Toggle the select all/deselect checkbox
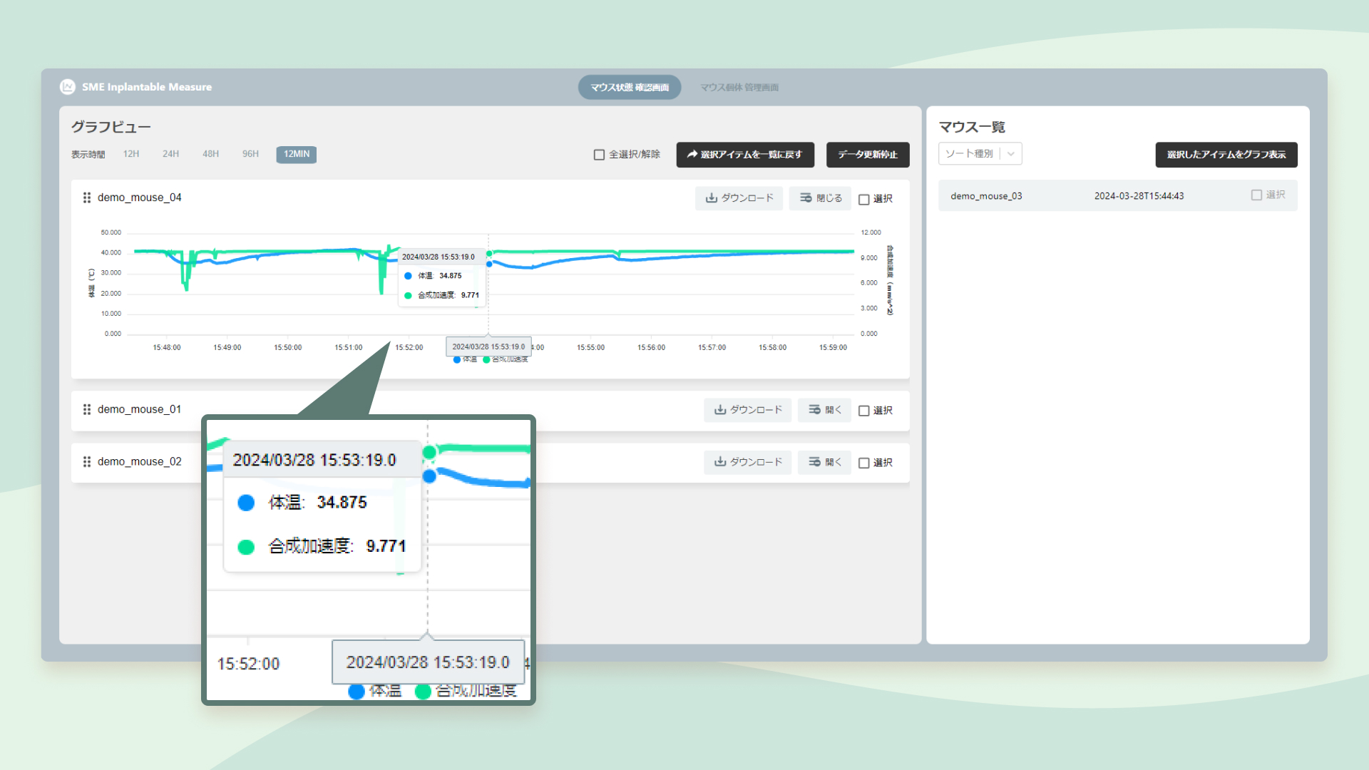Screen dimensions: 1369x770 point(599,155)
